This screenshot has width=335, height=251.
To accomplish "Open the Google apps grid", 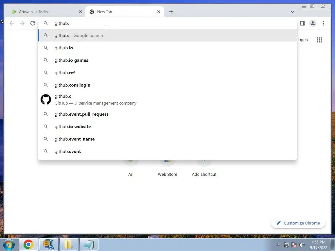I will click(319, 40).
